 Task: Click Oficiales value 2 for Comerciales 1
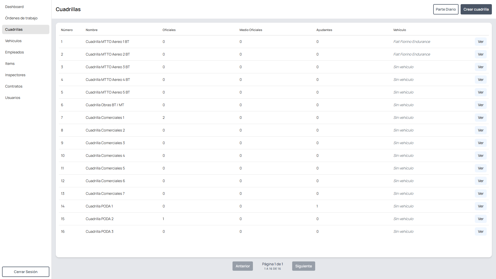tap(164, 118)
